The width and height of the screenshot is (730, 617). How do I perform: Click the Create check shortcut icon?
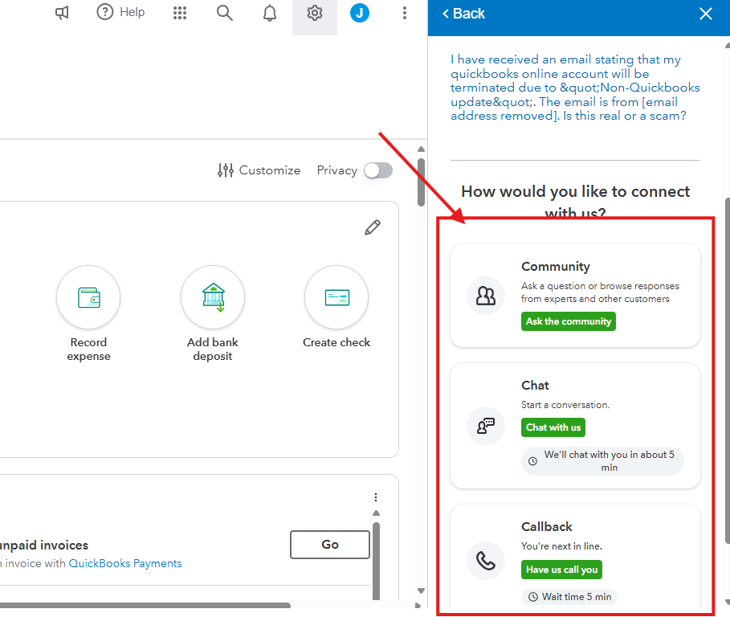336,297
